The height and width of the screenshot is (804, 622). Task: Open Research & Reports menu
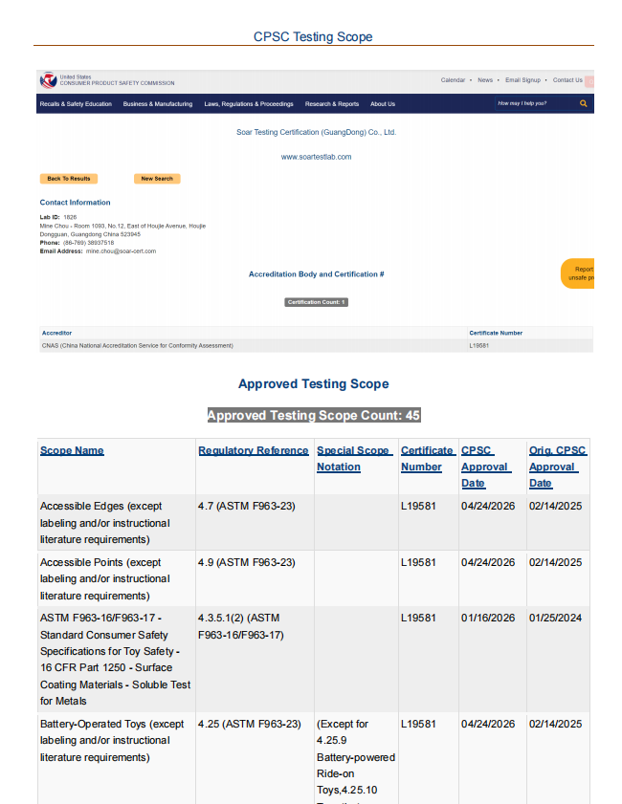tap(332, 104)
